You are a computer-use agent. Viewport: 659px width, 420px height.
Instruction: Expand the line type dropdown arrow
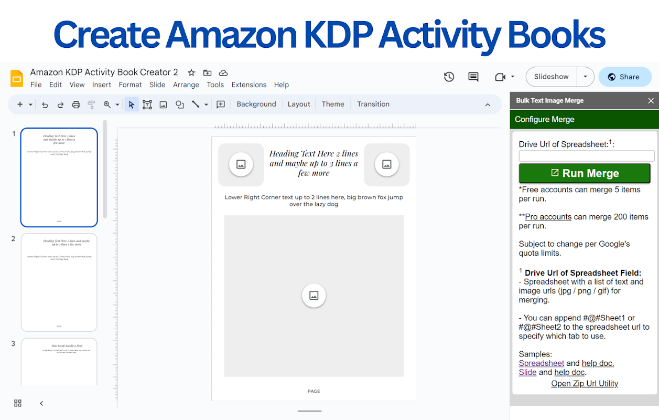click(206, 104)
